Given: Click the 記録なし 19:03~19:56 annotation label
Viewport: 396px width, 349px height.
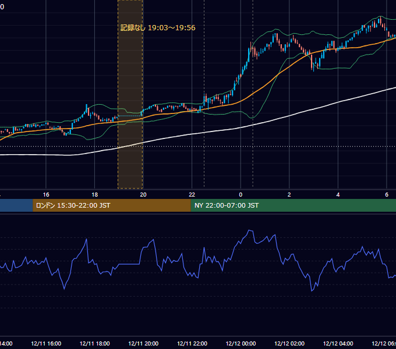Looking at the screenshot, I should point(158,28).
